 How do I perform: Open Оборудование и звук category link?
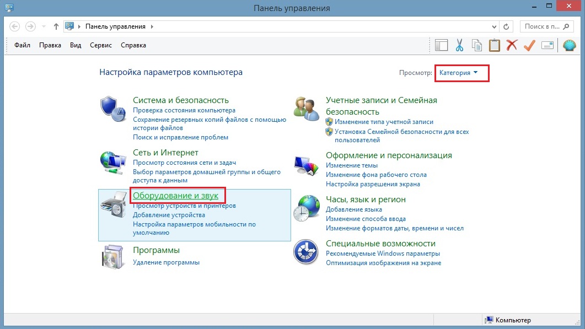tap(175, 195)
